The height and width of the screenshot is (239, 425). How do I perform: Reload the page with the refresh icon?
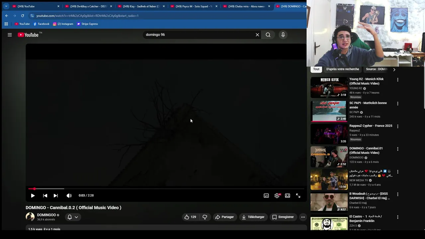pos(23,16)
